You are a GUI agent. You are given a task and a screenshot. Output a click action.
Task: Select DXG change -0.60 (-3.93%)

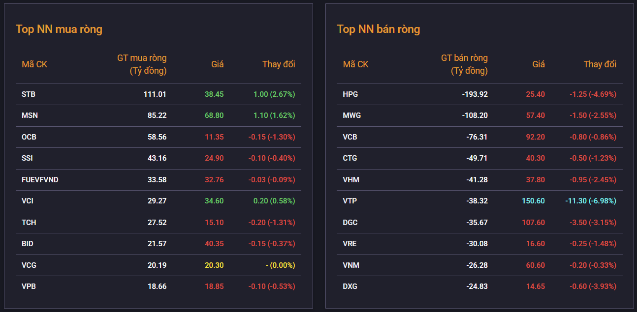coord(593,286)
